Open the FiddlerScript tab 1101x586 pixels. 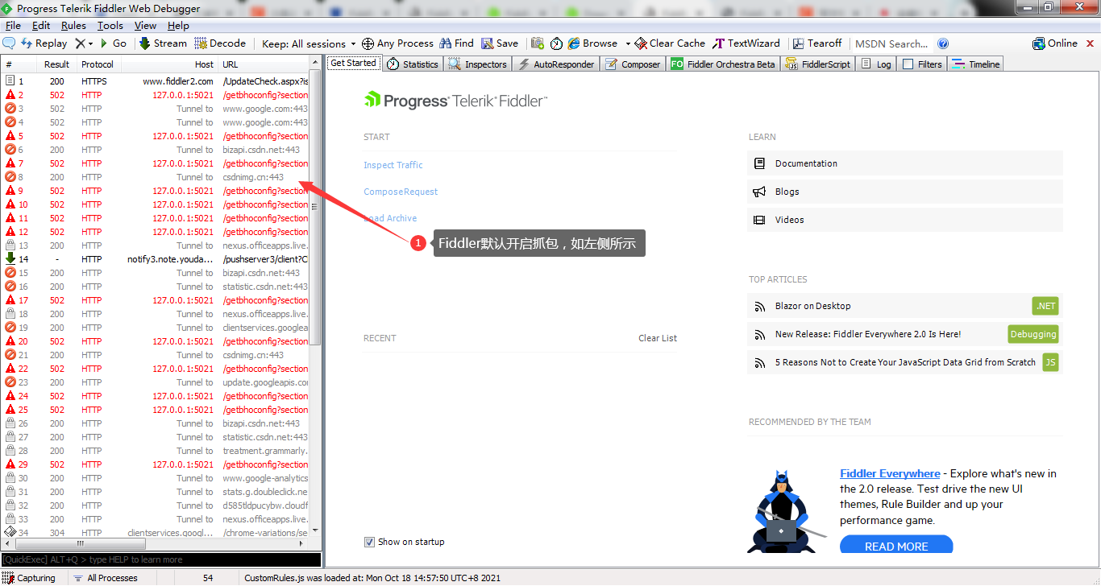[x=817, y=64]
